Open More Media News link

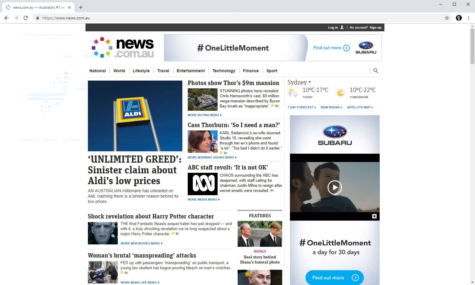(204, 199)
